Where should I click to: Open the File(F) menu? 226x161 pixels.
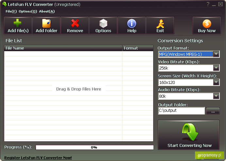click(x=11, y=11)
